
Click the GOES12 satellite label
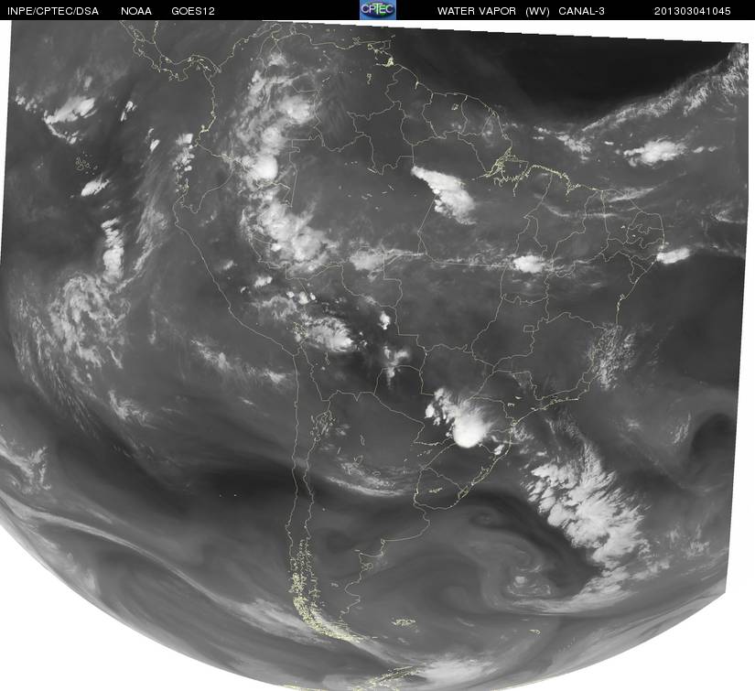tap(193, 11)
